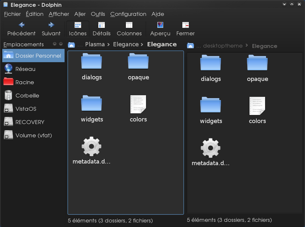Open the RECOVERY drive

pos(33,122)
